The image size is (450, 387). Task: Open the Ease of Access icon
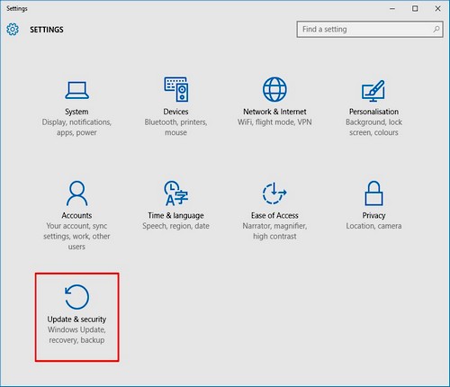tap(274, 193)
